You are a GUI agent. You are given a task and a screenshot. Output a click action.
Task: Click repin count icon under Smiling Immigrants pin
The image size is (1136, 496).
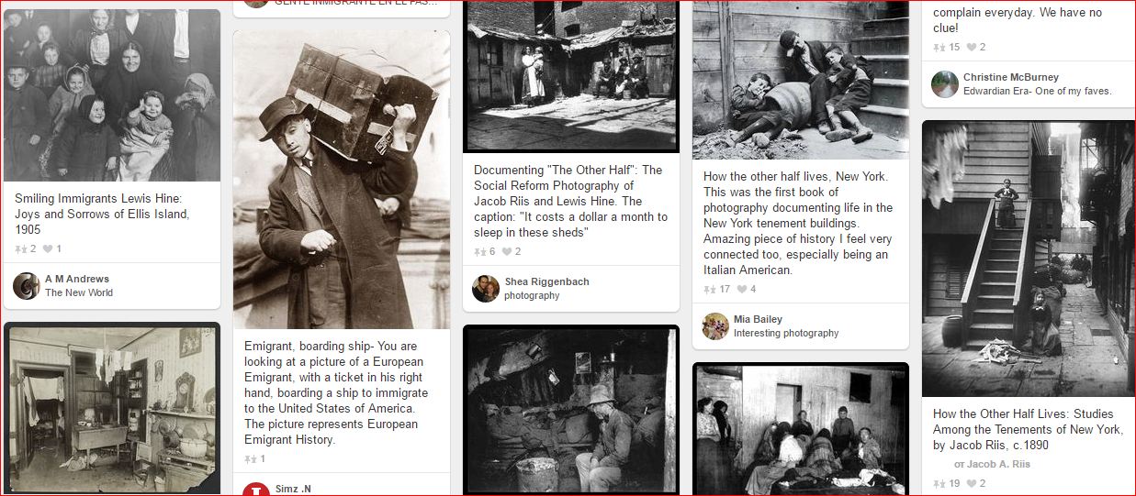tap(21, 249)
